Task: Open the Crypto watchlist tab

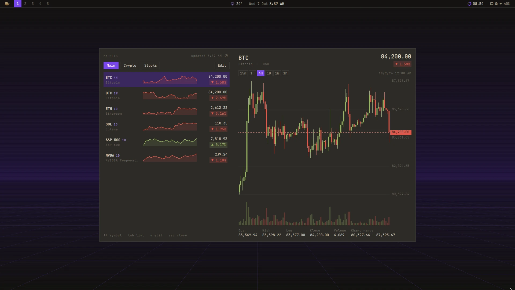Action: click(x=130, y=66)
